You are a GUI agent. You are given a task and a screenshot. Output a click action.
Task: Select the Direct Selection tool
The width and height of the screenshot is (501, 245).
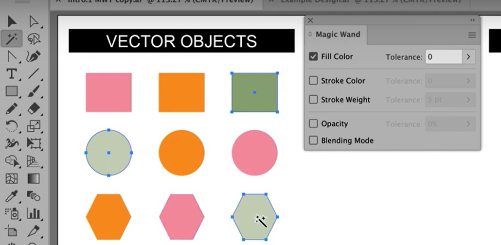pyautogui.click(x=34, y=22)
